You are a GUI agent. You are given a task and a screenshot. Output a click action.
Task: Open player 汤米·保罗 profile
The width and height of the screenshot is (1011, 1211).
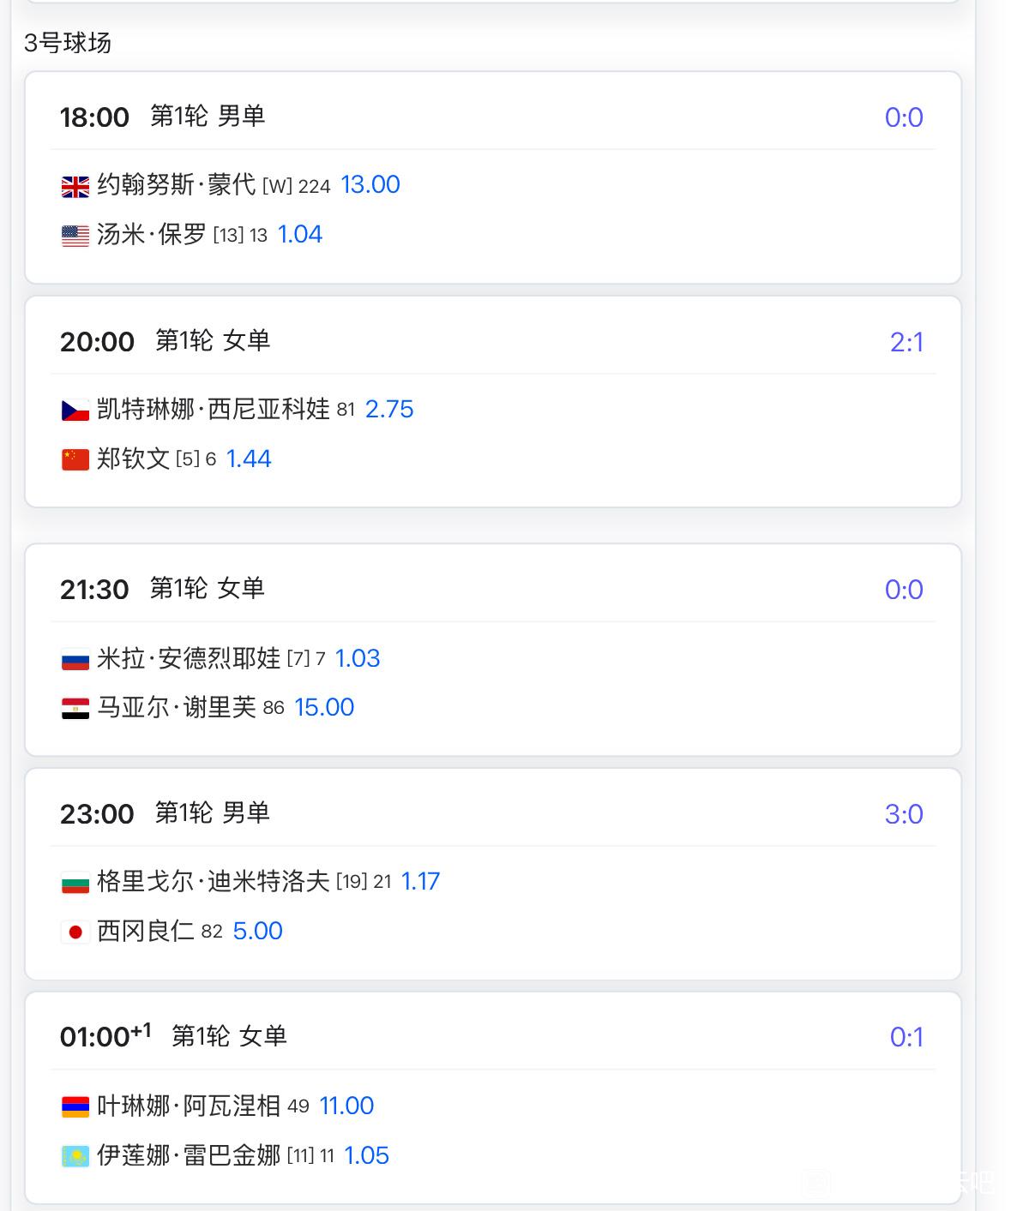(x=152, y=235)
